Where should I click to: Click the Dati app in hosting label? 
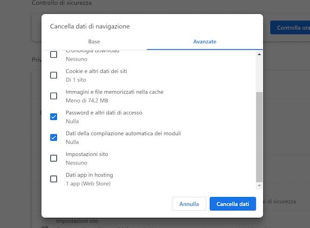click(89, 175)
